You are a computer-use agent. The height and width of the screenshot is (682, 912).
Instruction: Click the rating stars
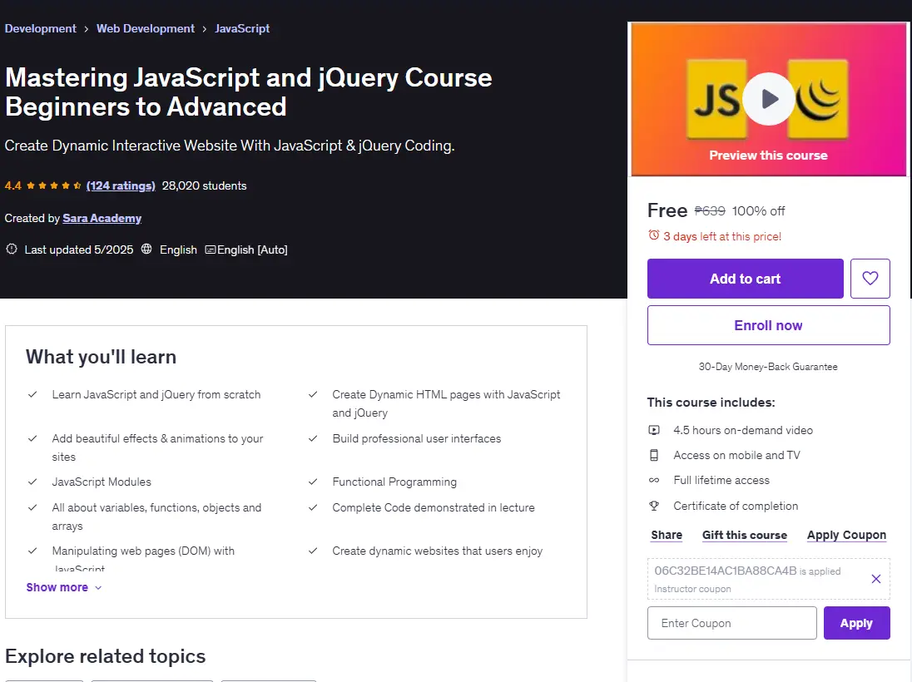point(53,185)
